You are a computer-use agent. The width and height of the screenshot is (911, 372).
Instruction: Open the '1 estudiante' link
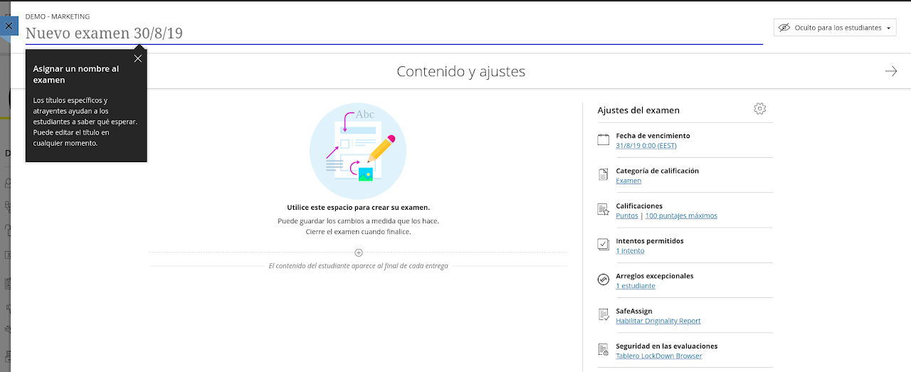pos(636,286)
